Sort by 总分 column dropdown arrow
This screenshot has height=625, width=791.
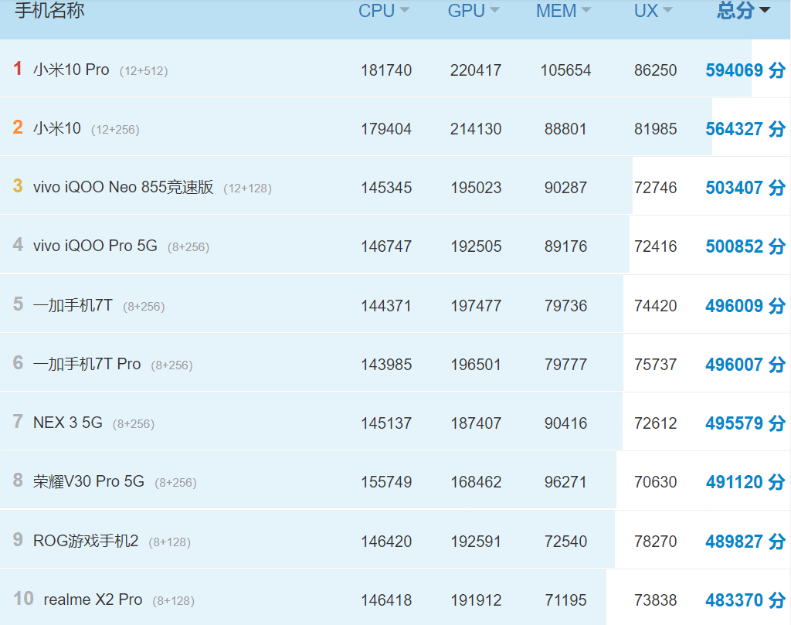[764, 10]
